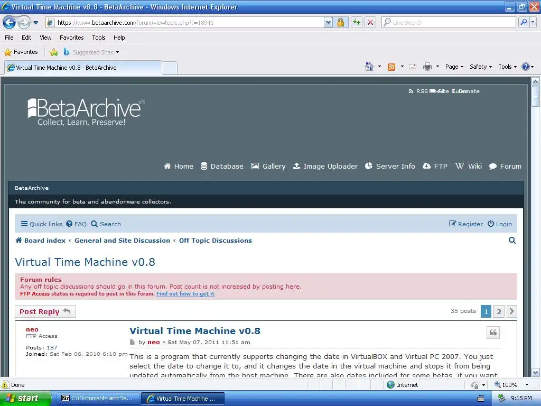Open the Safety command bar menu
This screenshot has height=406, width=541.
[481, 67]
